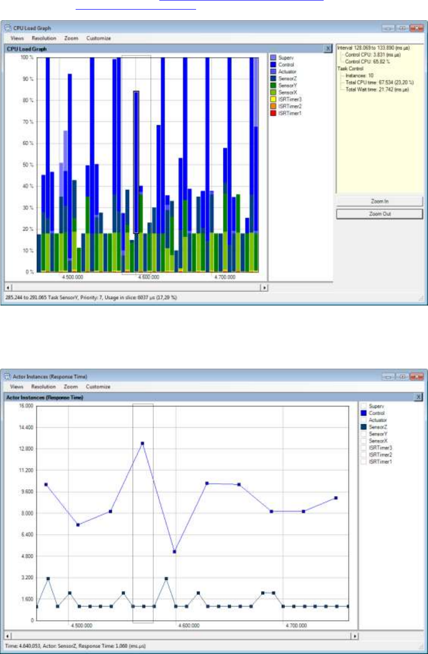The height and width of the screenshot is (654, 428).
Task: Enable SensorX checkbox in Actor Instances legend
Action: (363, 441)
